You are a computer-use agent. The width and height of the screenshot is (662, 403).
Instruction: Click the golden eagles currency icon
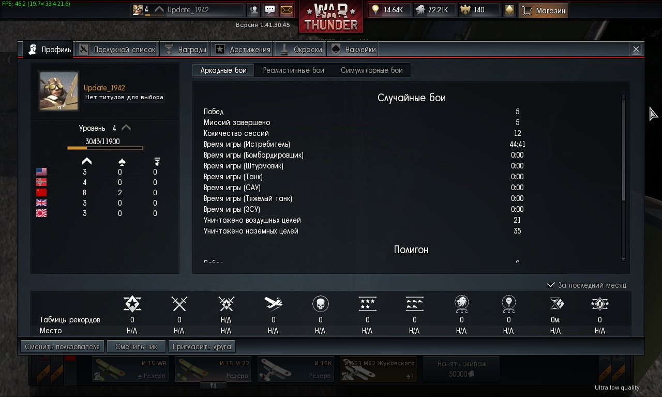(465, 10)
